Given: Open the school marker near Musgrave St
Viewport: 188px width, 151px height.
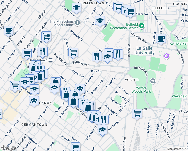Looking at the screenshot, I should pyautogui.click(x=76, y=8).
